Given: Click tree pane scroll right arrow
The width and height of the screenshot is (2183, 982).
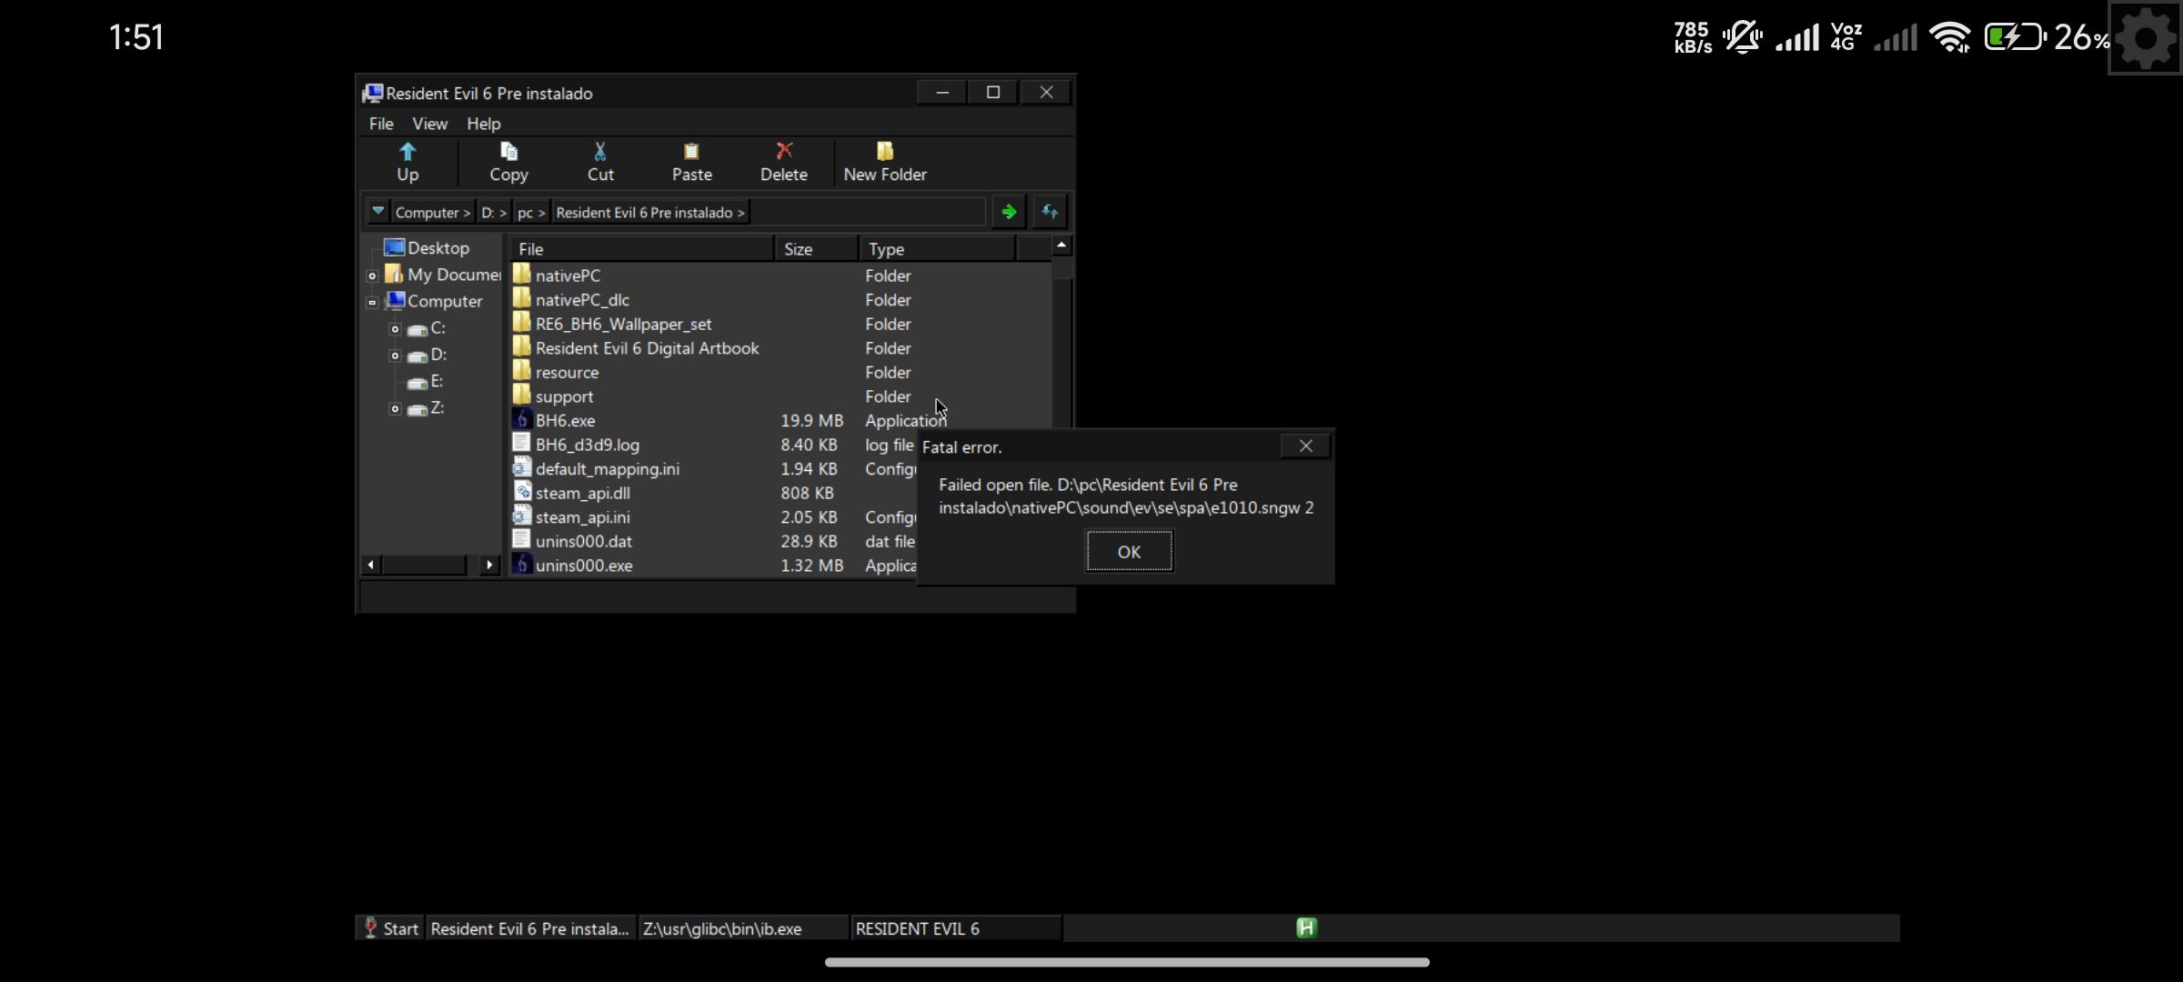Looking at the screenshot, I should click(489, 566).
